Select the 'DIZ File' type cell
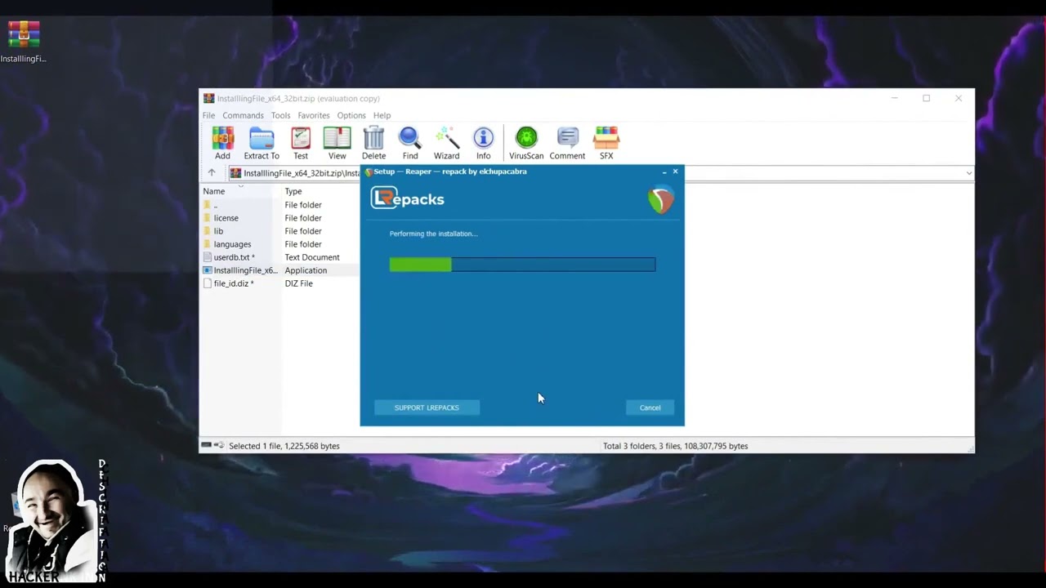Viewport: 1046px width, 588px height. click(298, 283)
